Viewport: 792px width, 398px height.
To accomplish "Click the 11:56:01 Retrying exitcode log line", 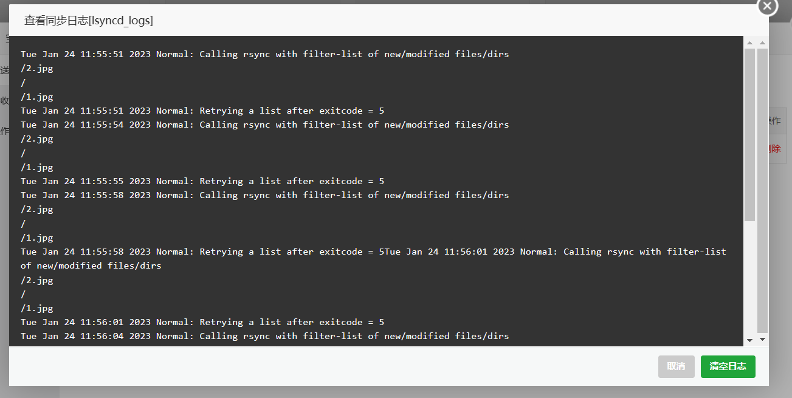I will (x=202, y=322).
